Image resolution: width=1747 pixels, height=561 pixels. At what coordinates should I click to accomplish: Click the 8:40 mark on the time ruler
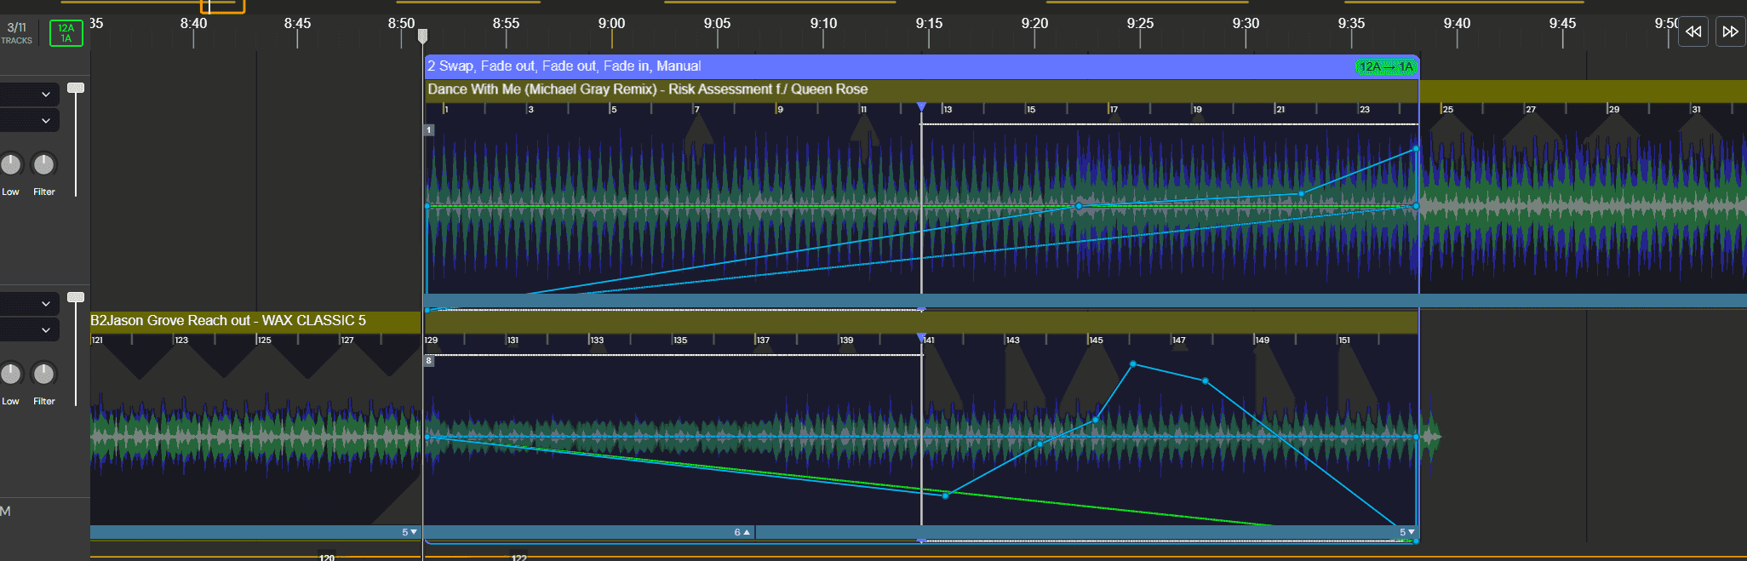click(x=193, y=24)
